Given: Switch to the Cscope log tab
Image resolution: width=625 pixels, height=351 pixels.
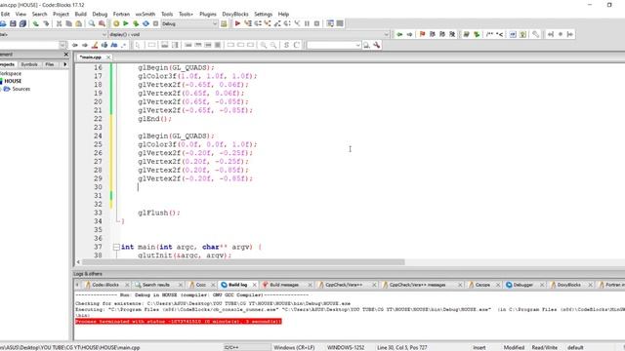Looking at the screenshot, I should point(482,285).
